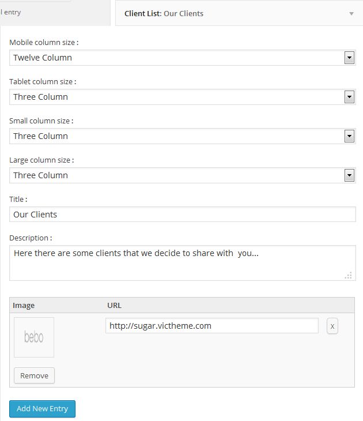Click the Title input field
Viewport: 363px width, 421px height.
click(183, 215)
